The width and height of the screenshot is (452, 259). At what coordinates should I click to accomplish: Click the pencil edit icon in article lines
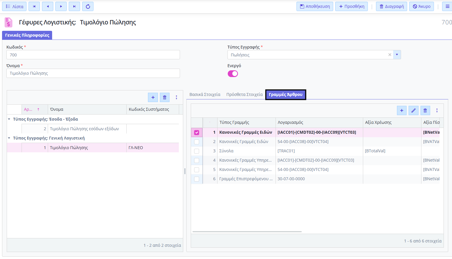413,110
